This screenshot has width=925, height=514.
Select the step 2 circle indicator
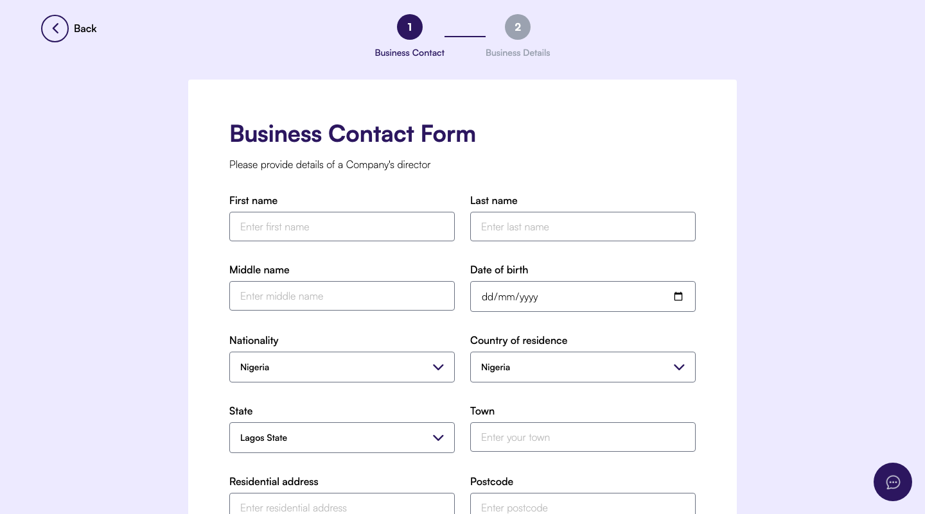pos(518,27)
